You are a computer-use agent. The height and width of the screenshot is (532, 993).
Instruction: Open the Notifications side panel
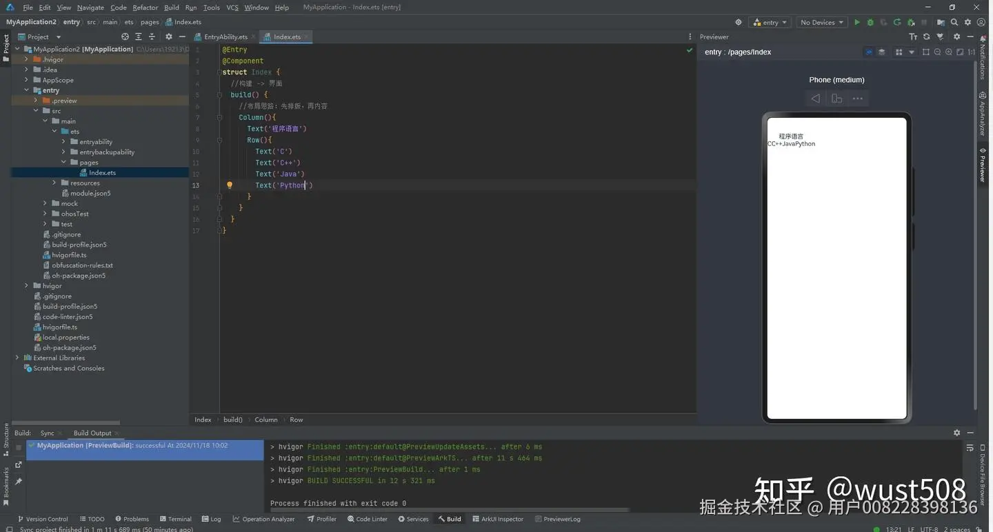(983, 57)
